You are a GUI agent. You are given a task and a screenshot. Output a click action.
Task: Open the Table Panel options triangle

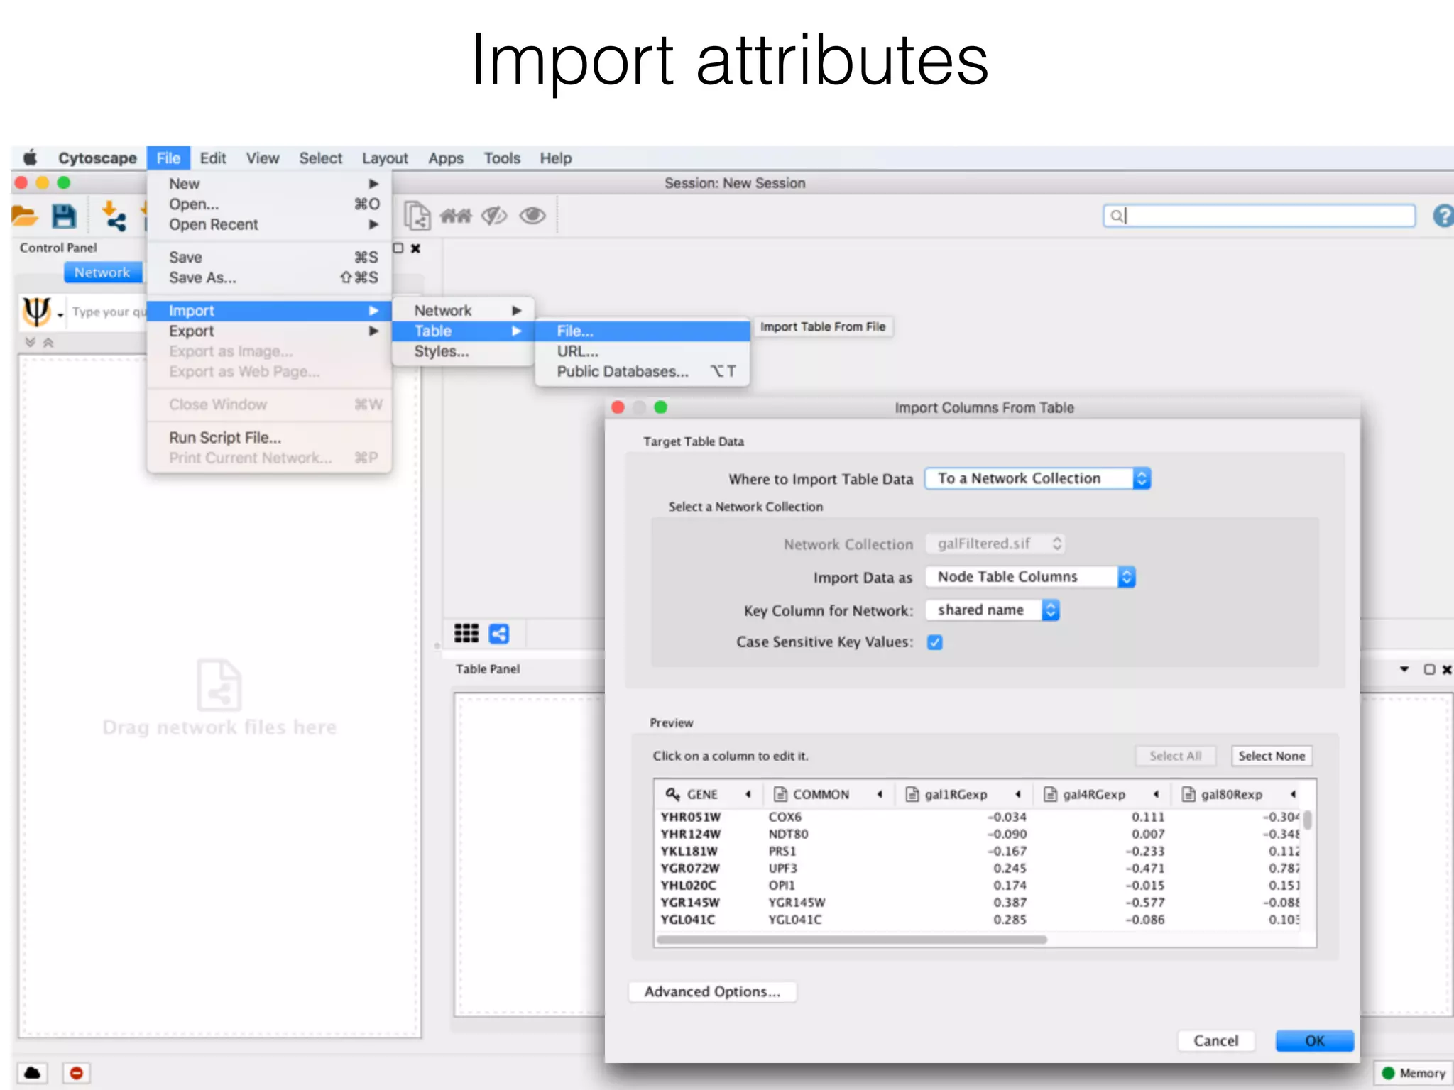pos(1404,669)
